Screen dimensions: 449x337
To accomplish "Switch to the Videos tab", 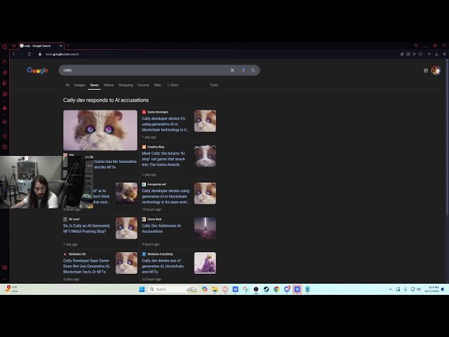I will (x=109, y=85).
